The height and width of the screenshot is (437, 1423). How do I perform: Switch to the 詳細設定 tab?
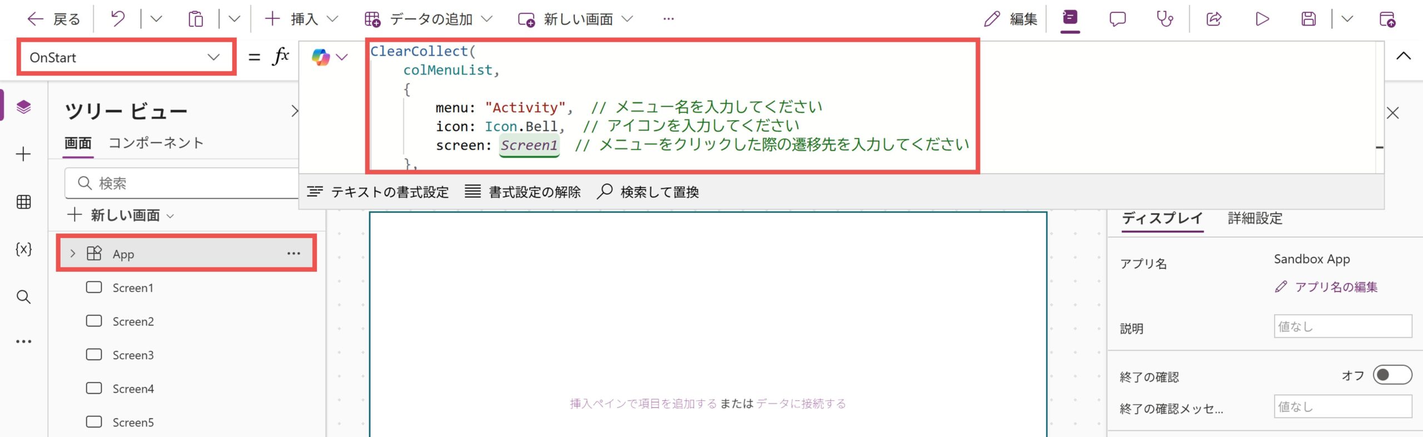pyautogui.click(x=1255, y=218)
